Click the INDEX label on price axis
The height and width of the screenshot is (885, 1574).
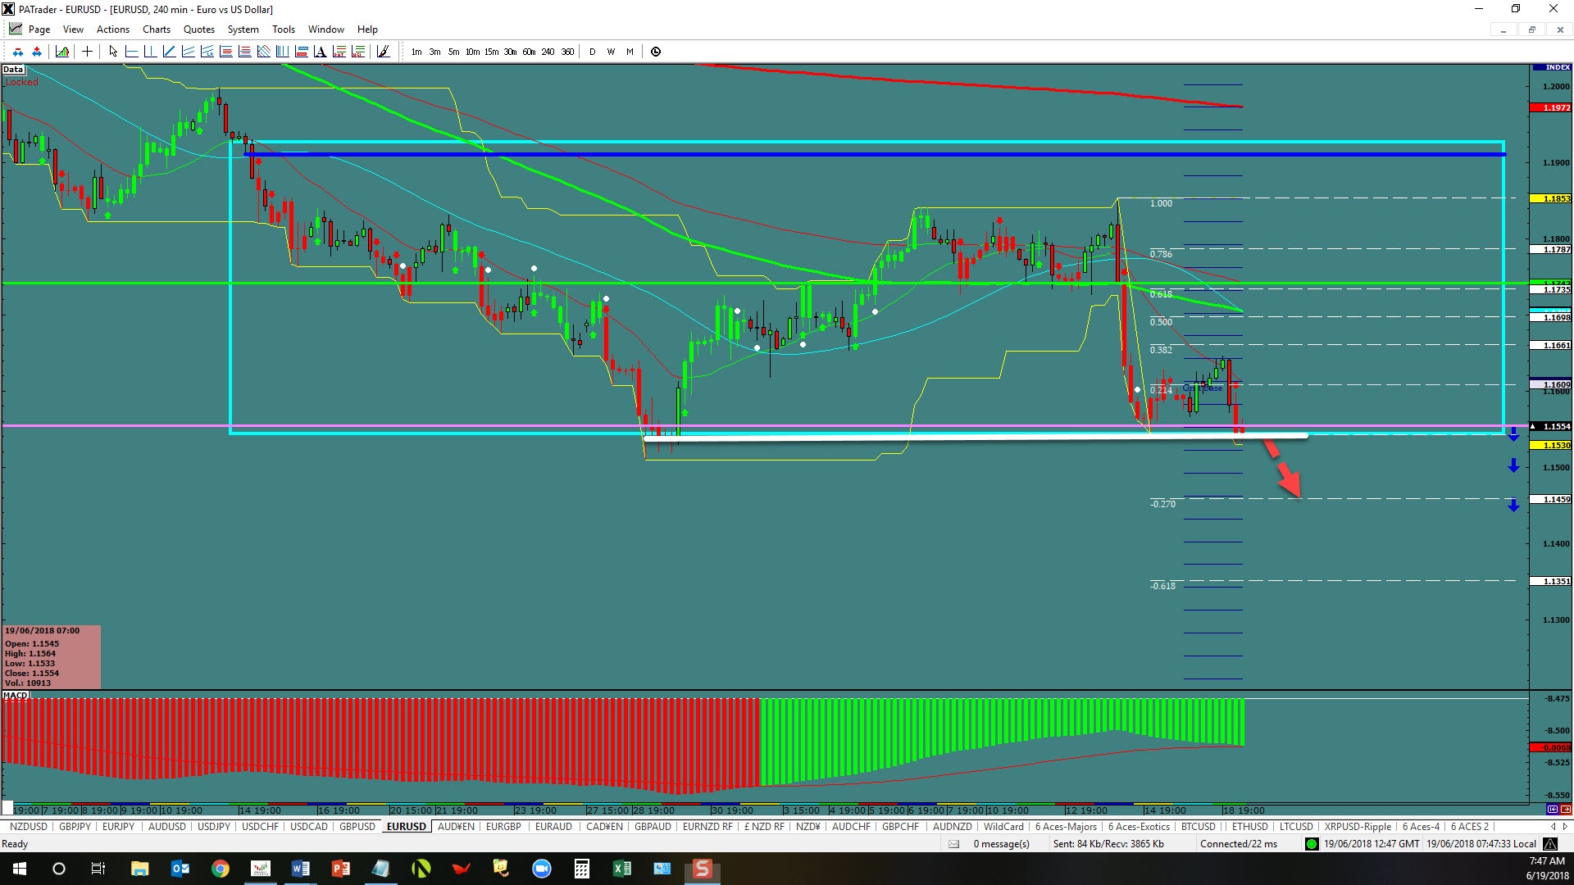[x=1558, y=67]
